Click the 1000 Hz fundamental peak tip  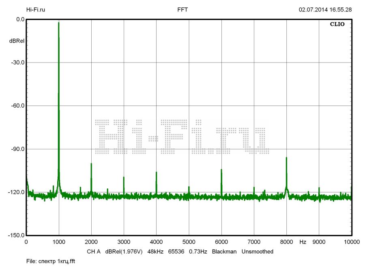click(59, 24)
